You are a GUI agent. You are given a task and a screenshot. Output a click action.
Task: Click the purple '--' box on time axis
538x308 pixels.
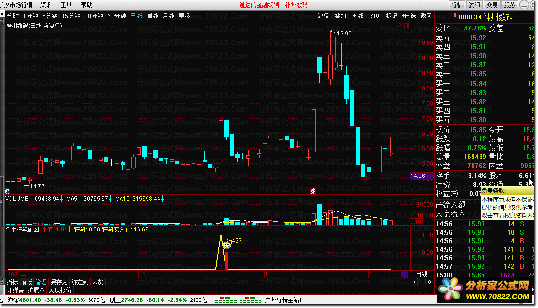click(x=405, y=274)
